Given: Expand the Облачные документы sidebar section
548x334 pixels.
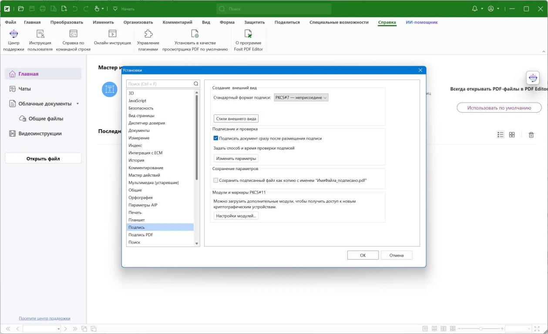Looking at the screenshot, I should pyautogui.click(x=77, y=104).
